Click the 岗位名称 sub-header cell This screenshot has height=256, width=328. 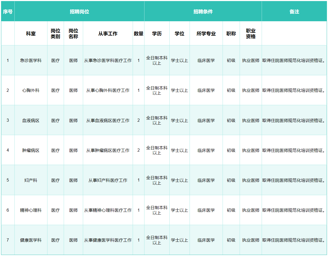73,34
